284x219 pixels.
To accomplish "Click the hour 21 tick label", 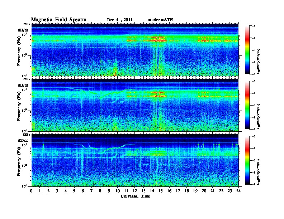I will 212,191.
